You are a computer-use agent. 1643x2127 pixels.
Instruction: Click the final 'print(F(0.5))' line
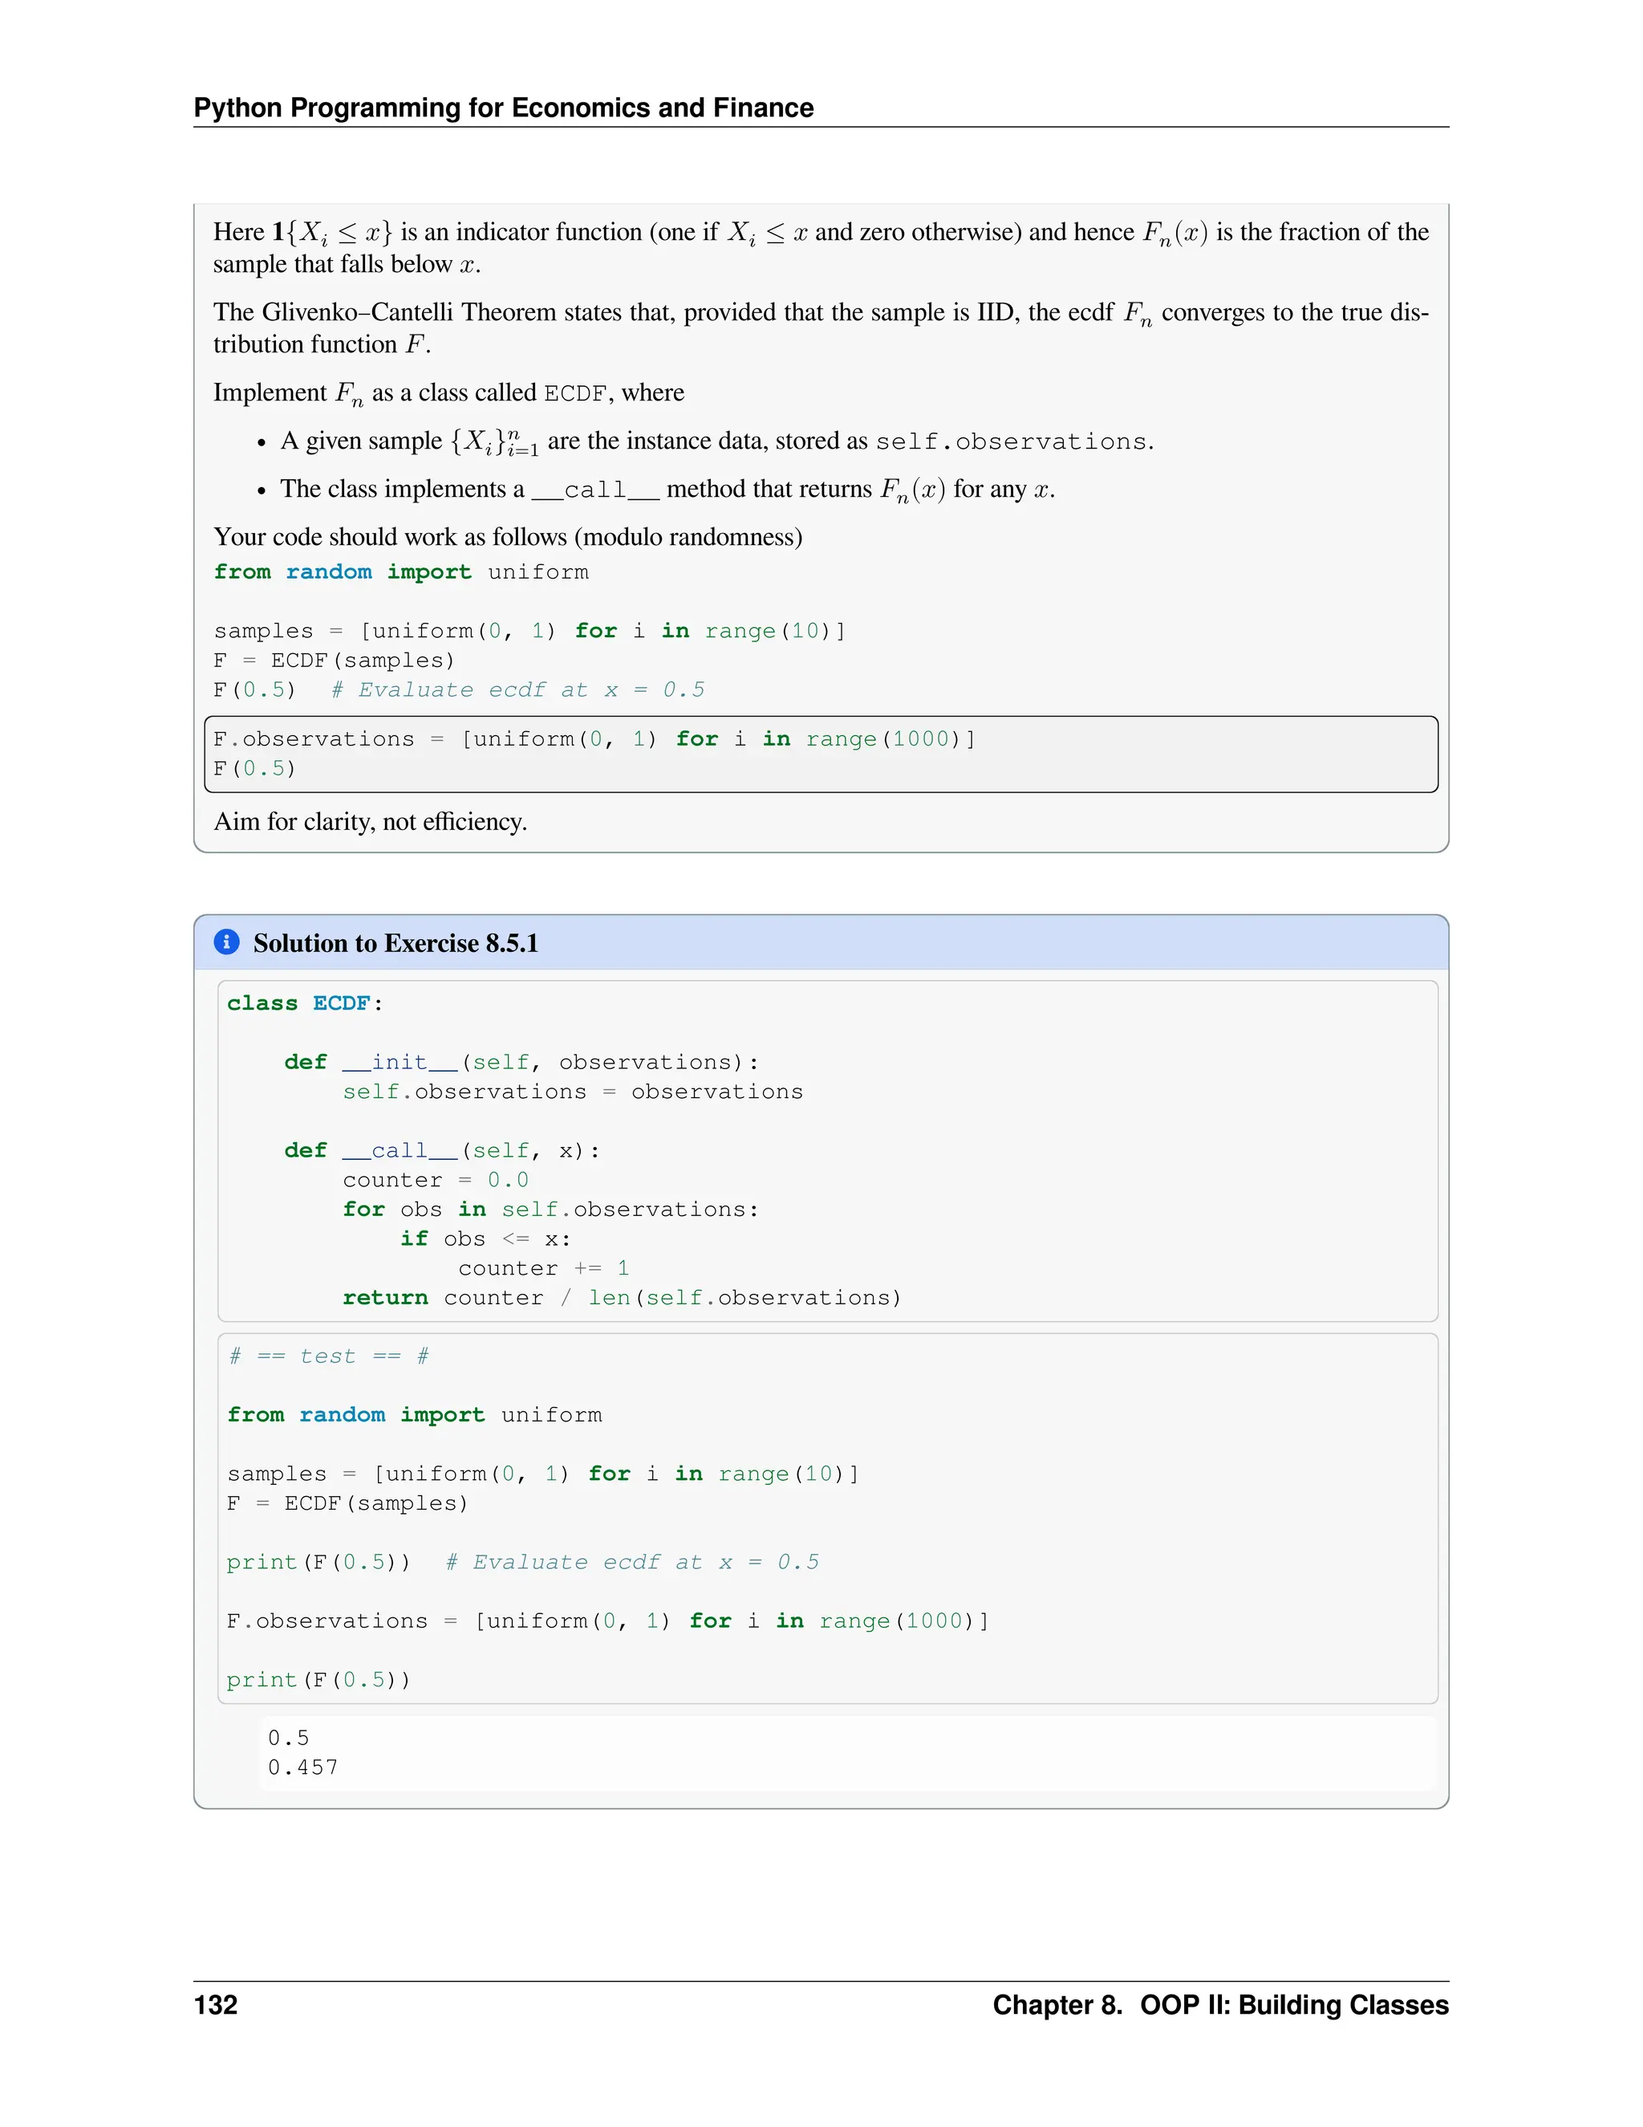(319, 1680)
